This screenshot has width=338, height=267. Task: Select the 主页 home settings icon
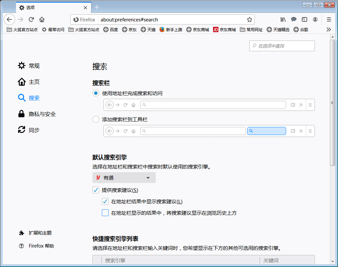[x=21, y=82]
